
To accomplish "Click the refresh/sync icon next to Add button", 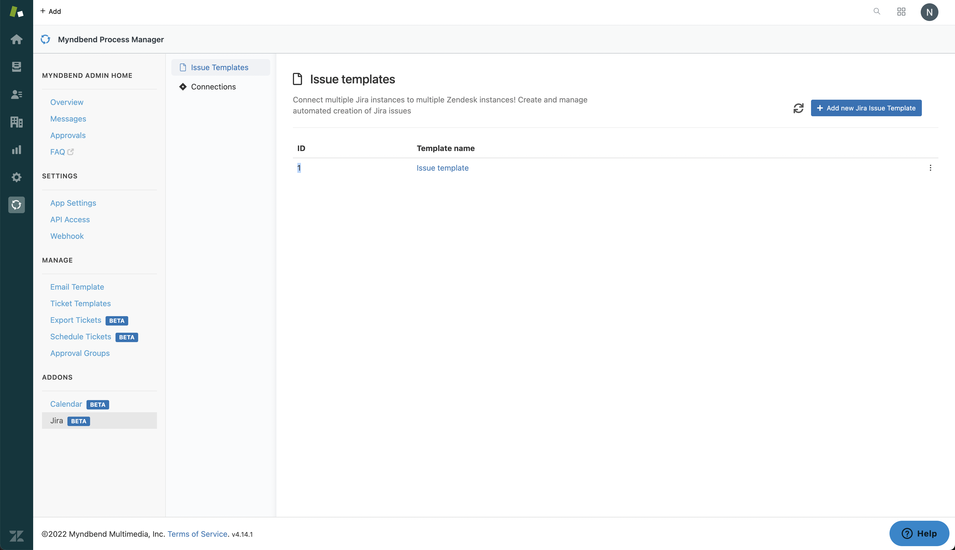I will click(799, 107).
